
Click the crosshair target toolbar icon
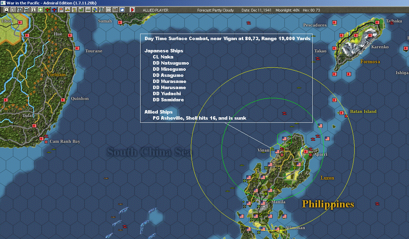pyautogui.click(x=101, y=10)
